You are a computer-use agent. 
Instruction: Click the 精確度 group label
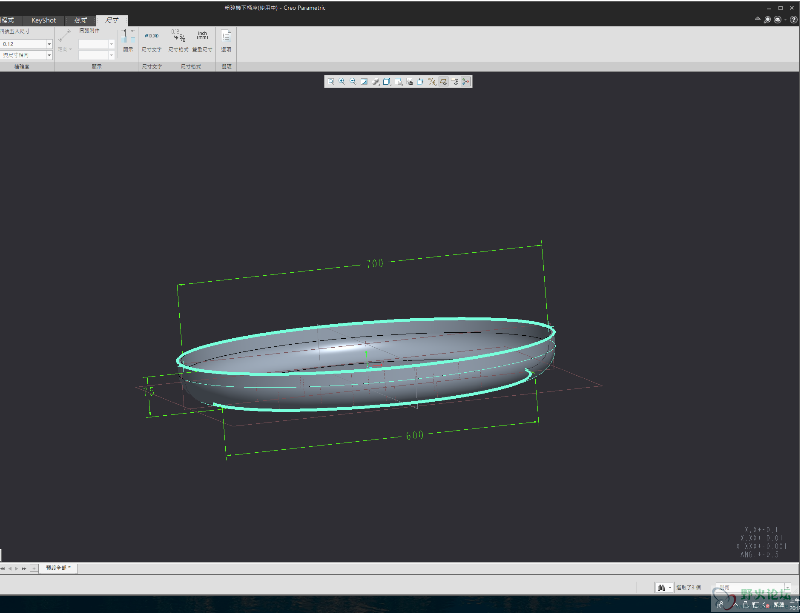(x=22, y=67)
